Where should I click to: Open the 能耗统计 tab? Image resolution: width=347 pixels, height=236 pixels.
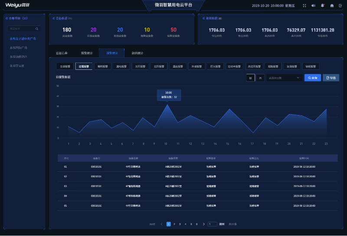tap(137, 53)
